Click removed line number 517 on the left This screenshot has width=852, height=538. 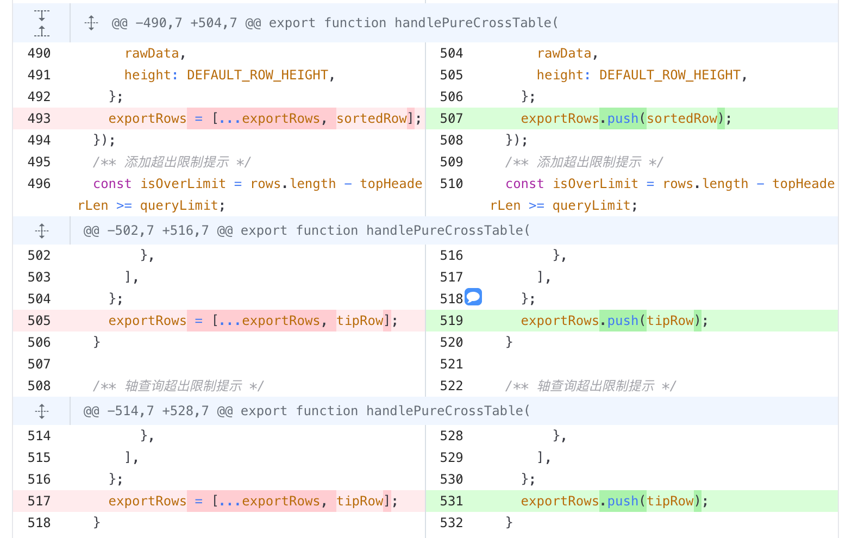[39, 501]
